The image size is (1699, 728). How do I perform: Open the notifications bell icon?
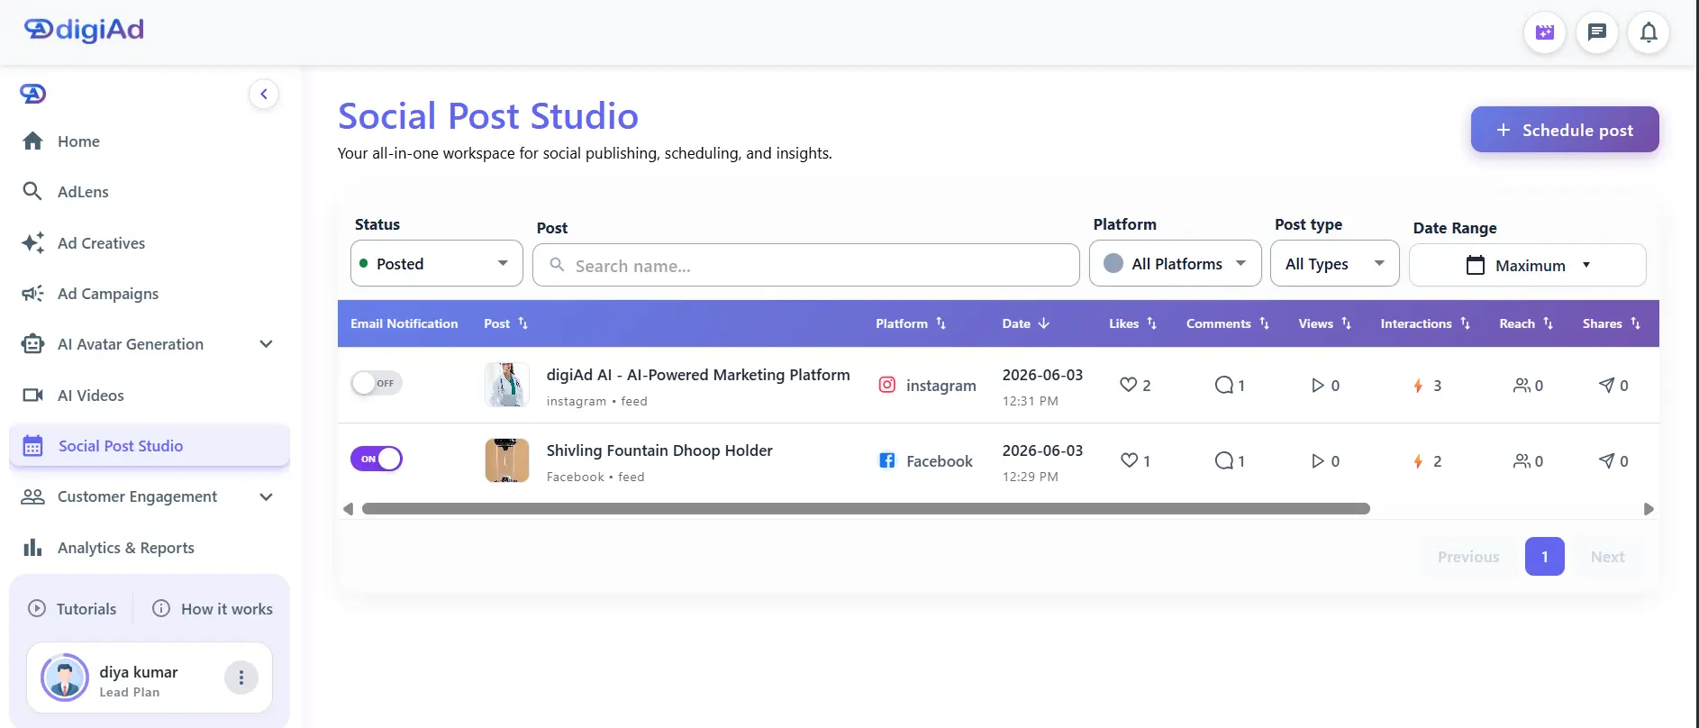1649,32
